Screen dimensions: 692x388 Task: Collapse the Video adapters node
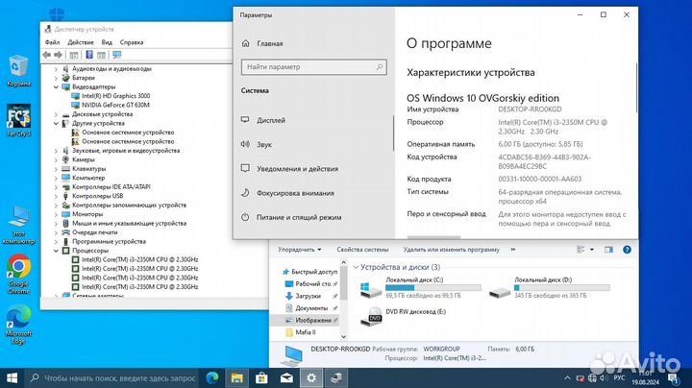56,86
